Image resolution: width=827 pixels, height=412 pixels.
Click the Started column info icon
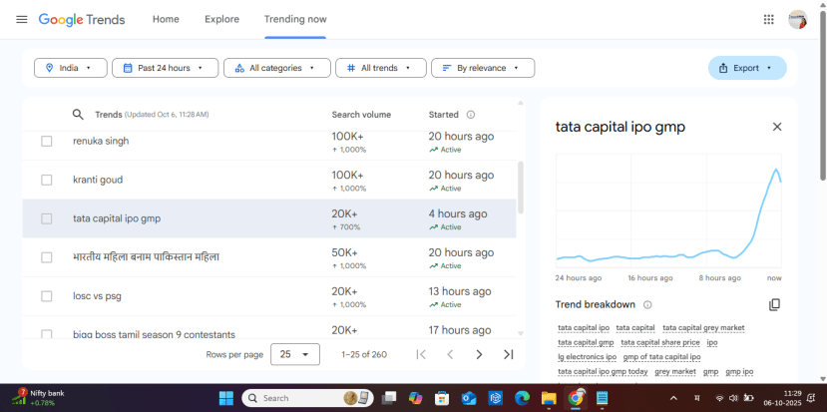point(471,115)
